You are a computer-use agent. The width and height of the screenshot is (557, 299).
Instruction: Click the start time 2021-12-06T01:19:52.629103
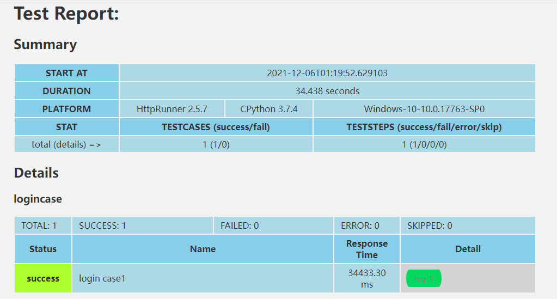point(327,73)
